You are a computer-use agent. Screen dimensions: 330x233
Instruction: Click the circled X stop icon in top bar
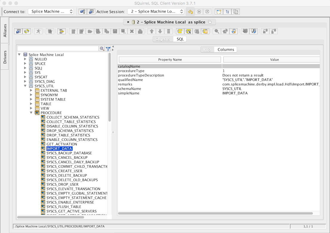point(207,12)
